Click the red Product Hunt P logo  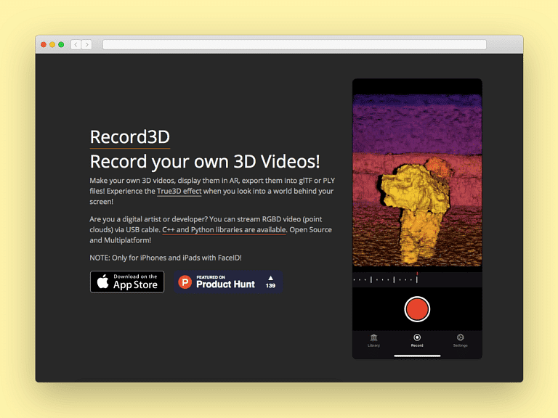(x=185, y=282)
